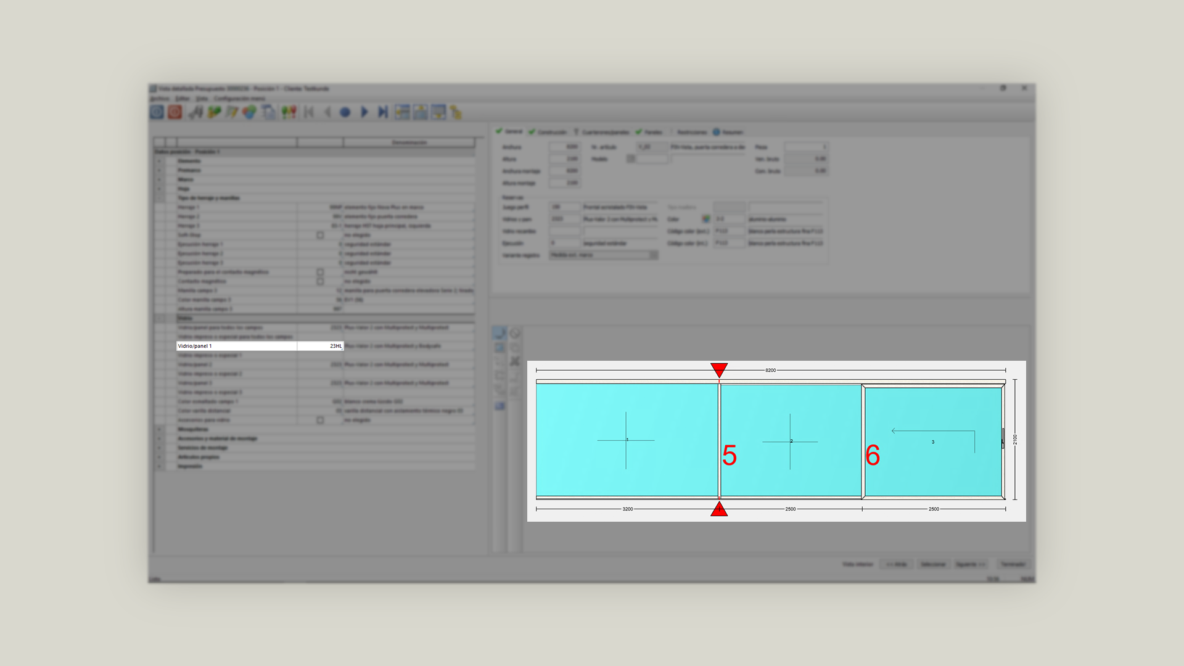Jump to the last record with the toolbar arrow
The height and width of the screenshot is (666, 1184).
(383, 112)
